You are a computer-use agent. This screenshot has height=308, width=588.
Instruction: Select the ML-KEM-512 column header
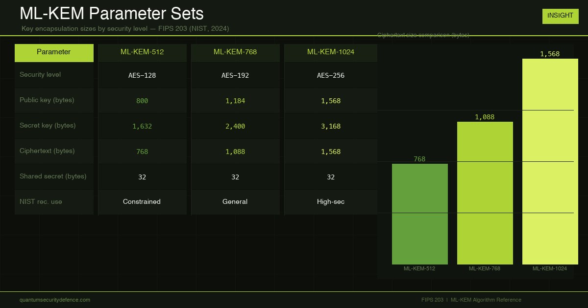point(142,53)
